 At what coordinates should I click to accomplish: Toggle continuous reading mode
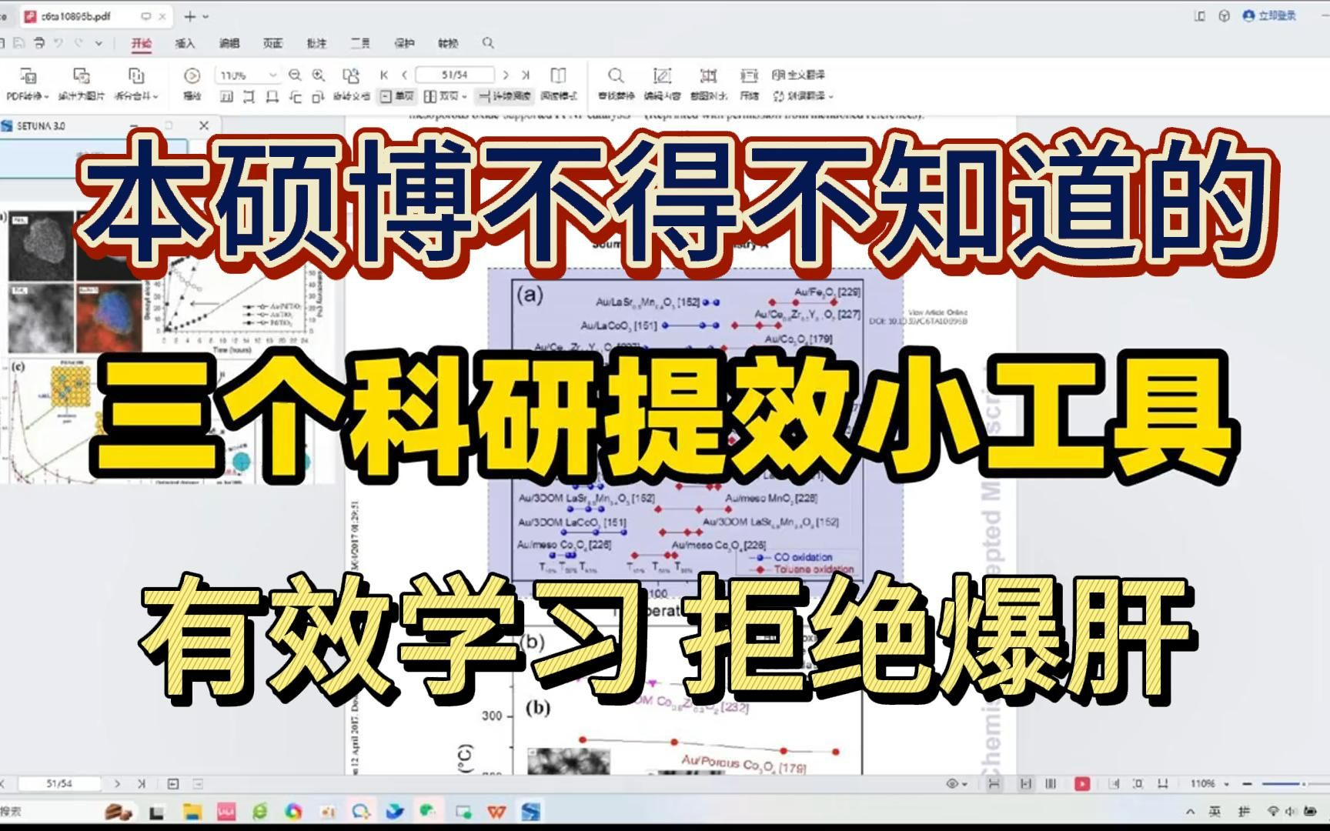(504, 96)
